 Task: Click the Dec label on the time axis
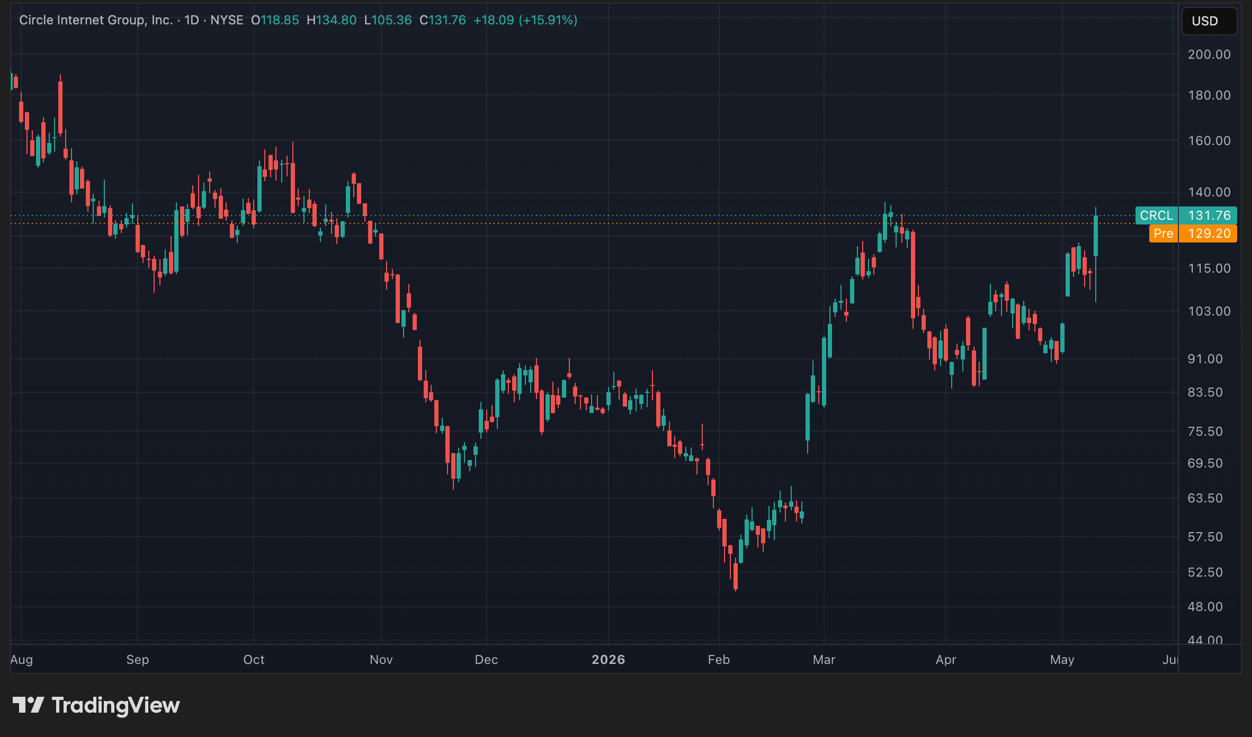[x=486, y=660]
